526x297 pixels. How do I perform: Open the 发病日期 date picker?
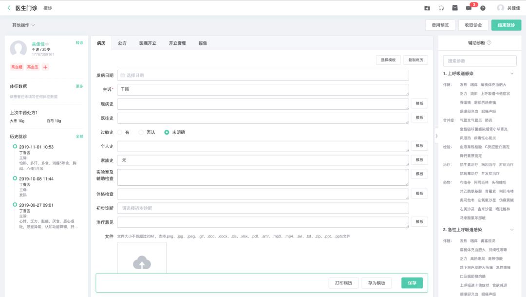pos(263,75)
